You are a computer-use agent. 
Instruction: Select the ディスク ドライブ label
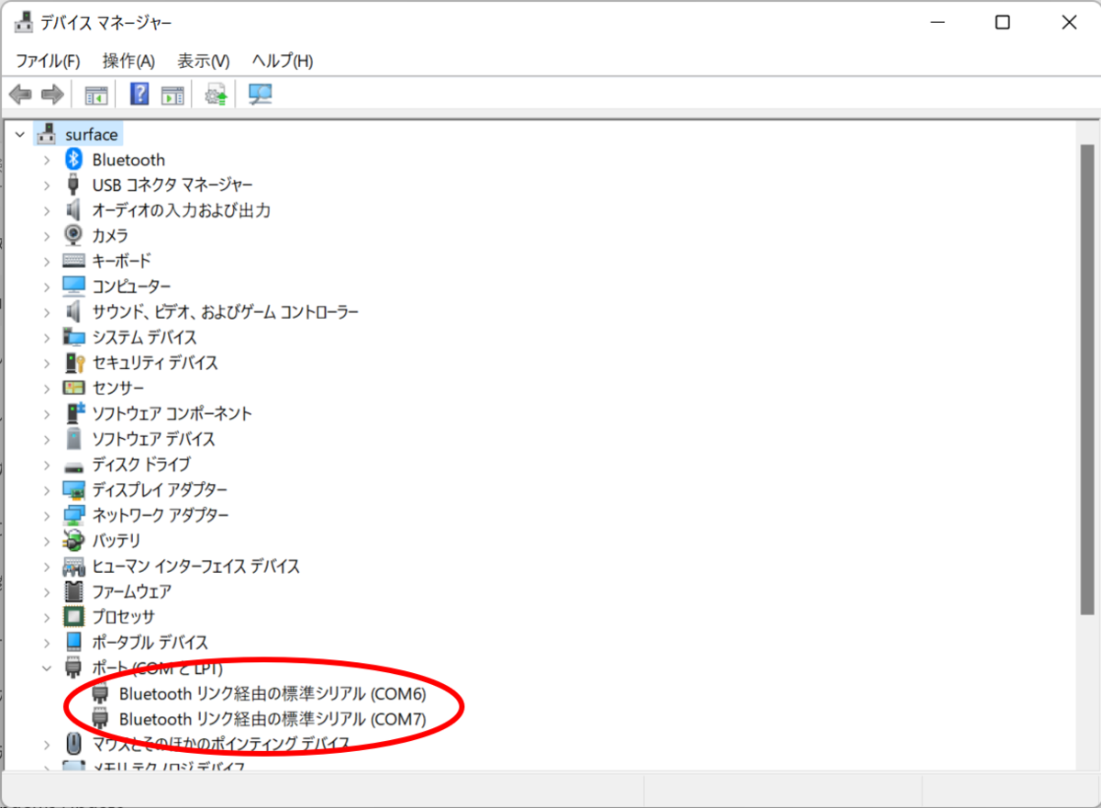[x=141, y=465]
